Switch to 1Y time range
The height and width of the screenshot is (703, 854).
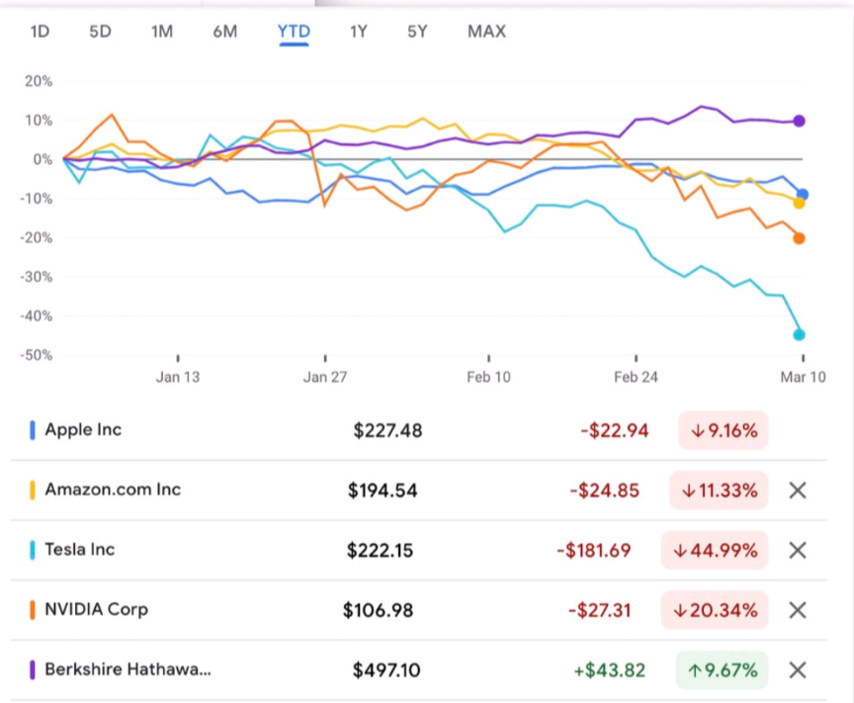pos(358,32)
